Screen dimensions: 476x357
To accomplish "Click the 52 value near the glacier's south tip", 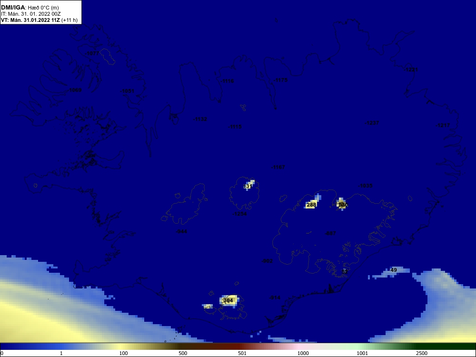I will tap(345, 272).
